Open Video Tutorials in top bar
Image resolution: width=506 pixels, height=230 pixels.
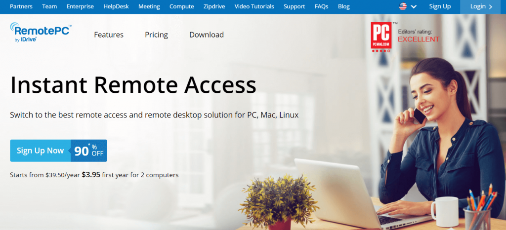click(x=254, y=6)
